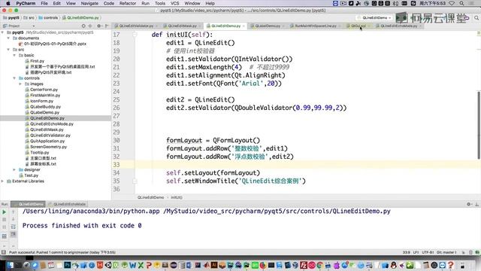Image resolution: width=481 pixels, height=271 pixels.
Task: Click the Apple menu icon
Action: pyautogui.click(x=8, y=3)
